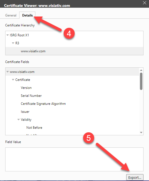
Task: Select the Not Before field
Action: pos(34,128)
